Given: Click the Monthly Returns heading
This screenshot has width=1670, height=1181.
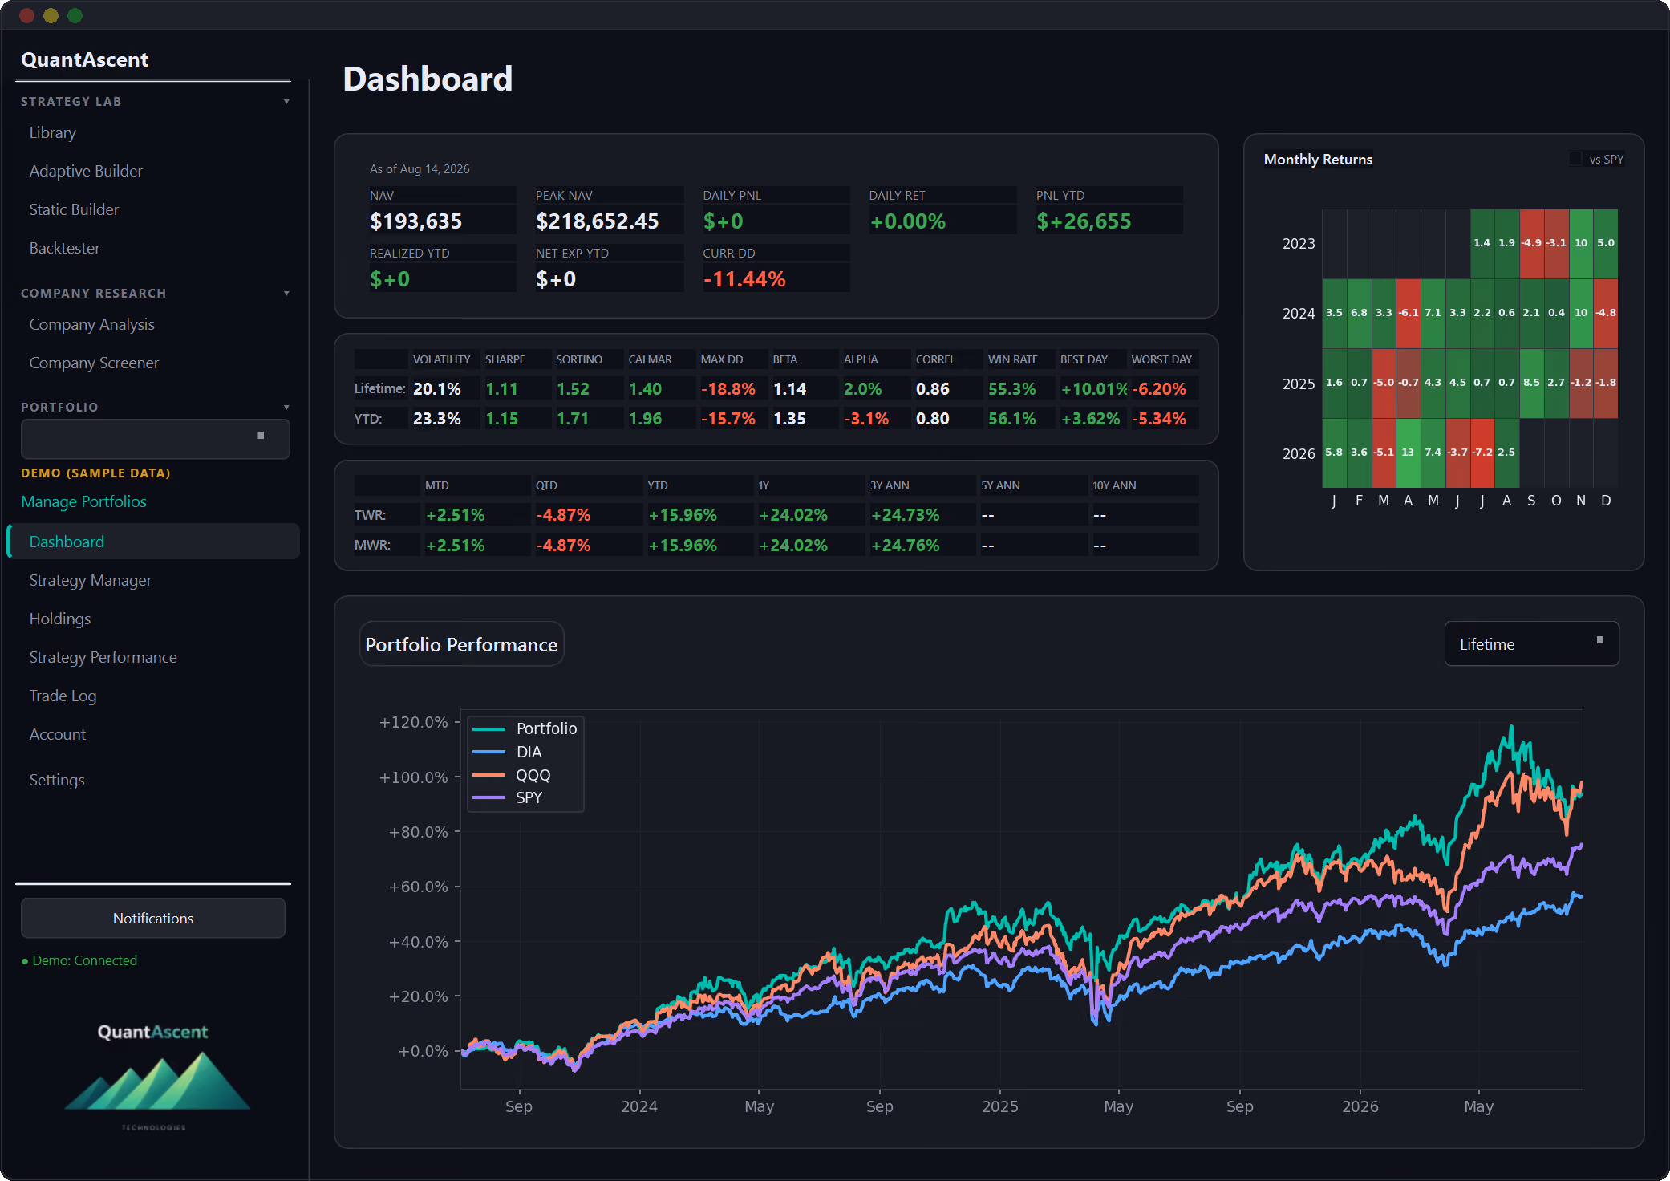Looking at the screenshot, I should pyautogui.click(x=1318, y=160).
